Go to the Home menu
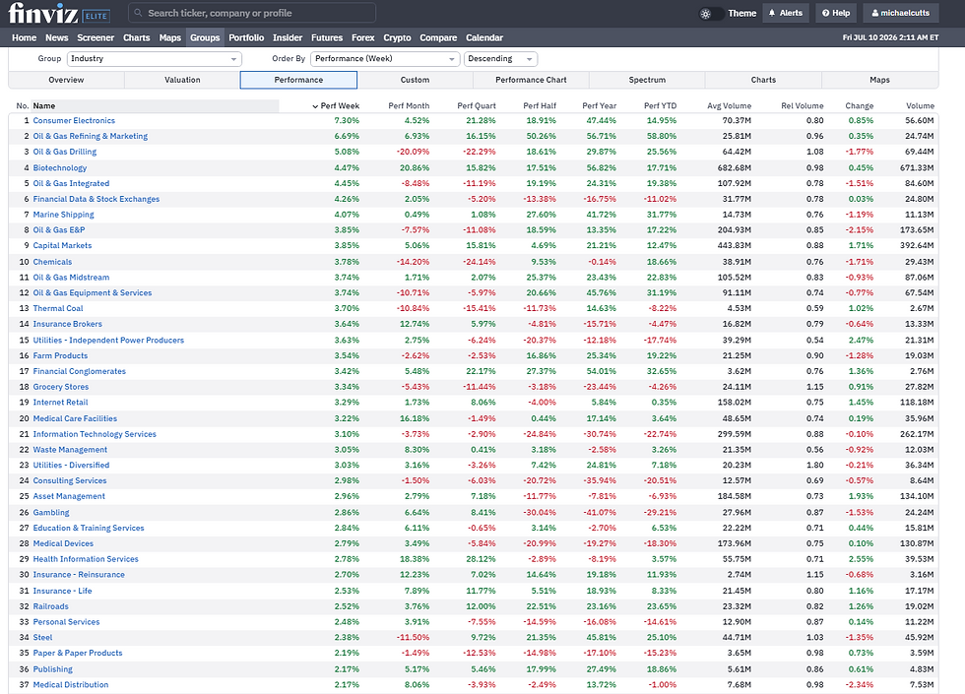The image size is (965, 694). click(x=24, y=37)
